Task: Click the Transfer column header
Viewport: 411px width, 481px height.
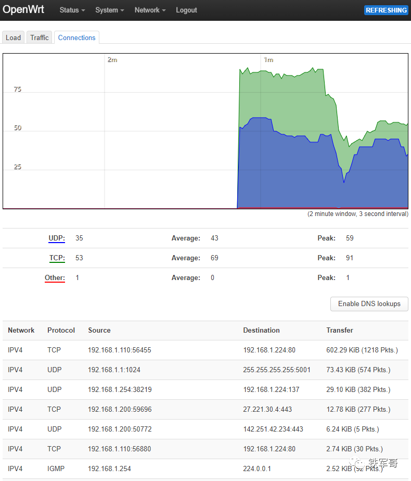Action: [339, 330]
